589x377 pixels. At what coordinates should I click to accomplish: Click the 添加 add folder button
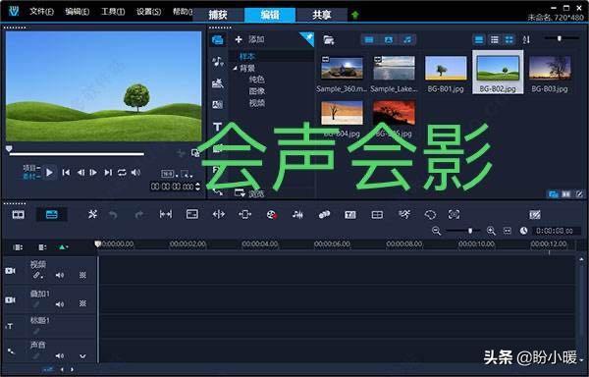click(249, 39)
